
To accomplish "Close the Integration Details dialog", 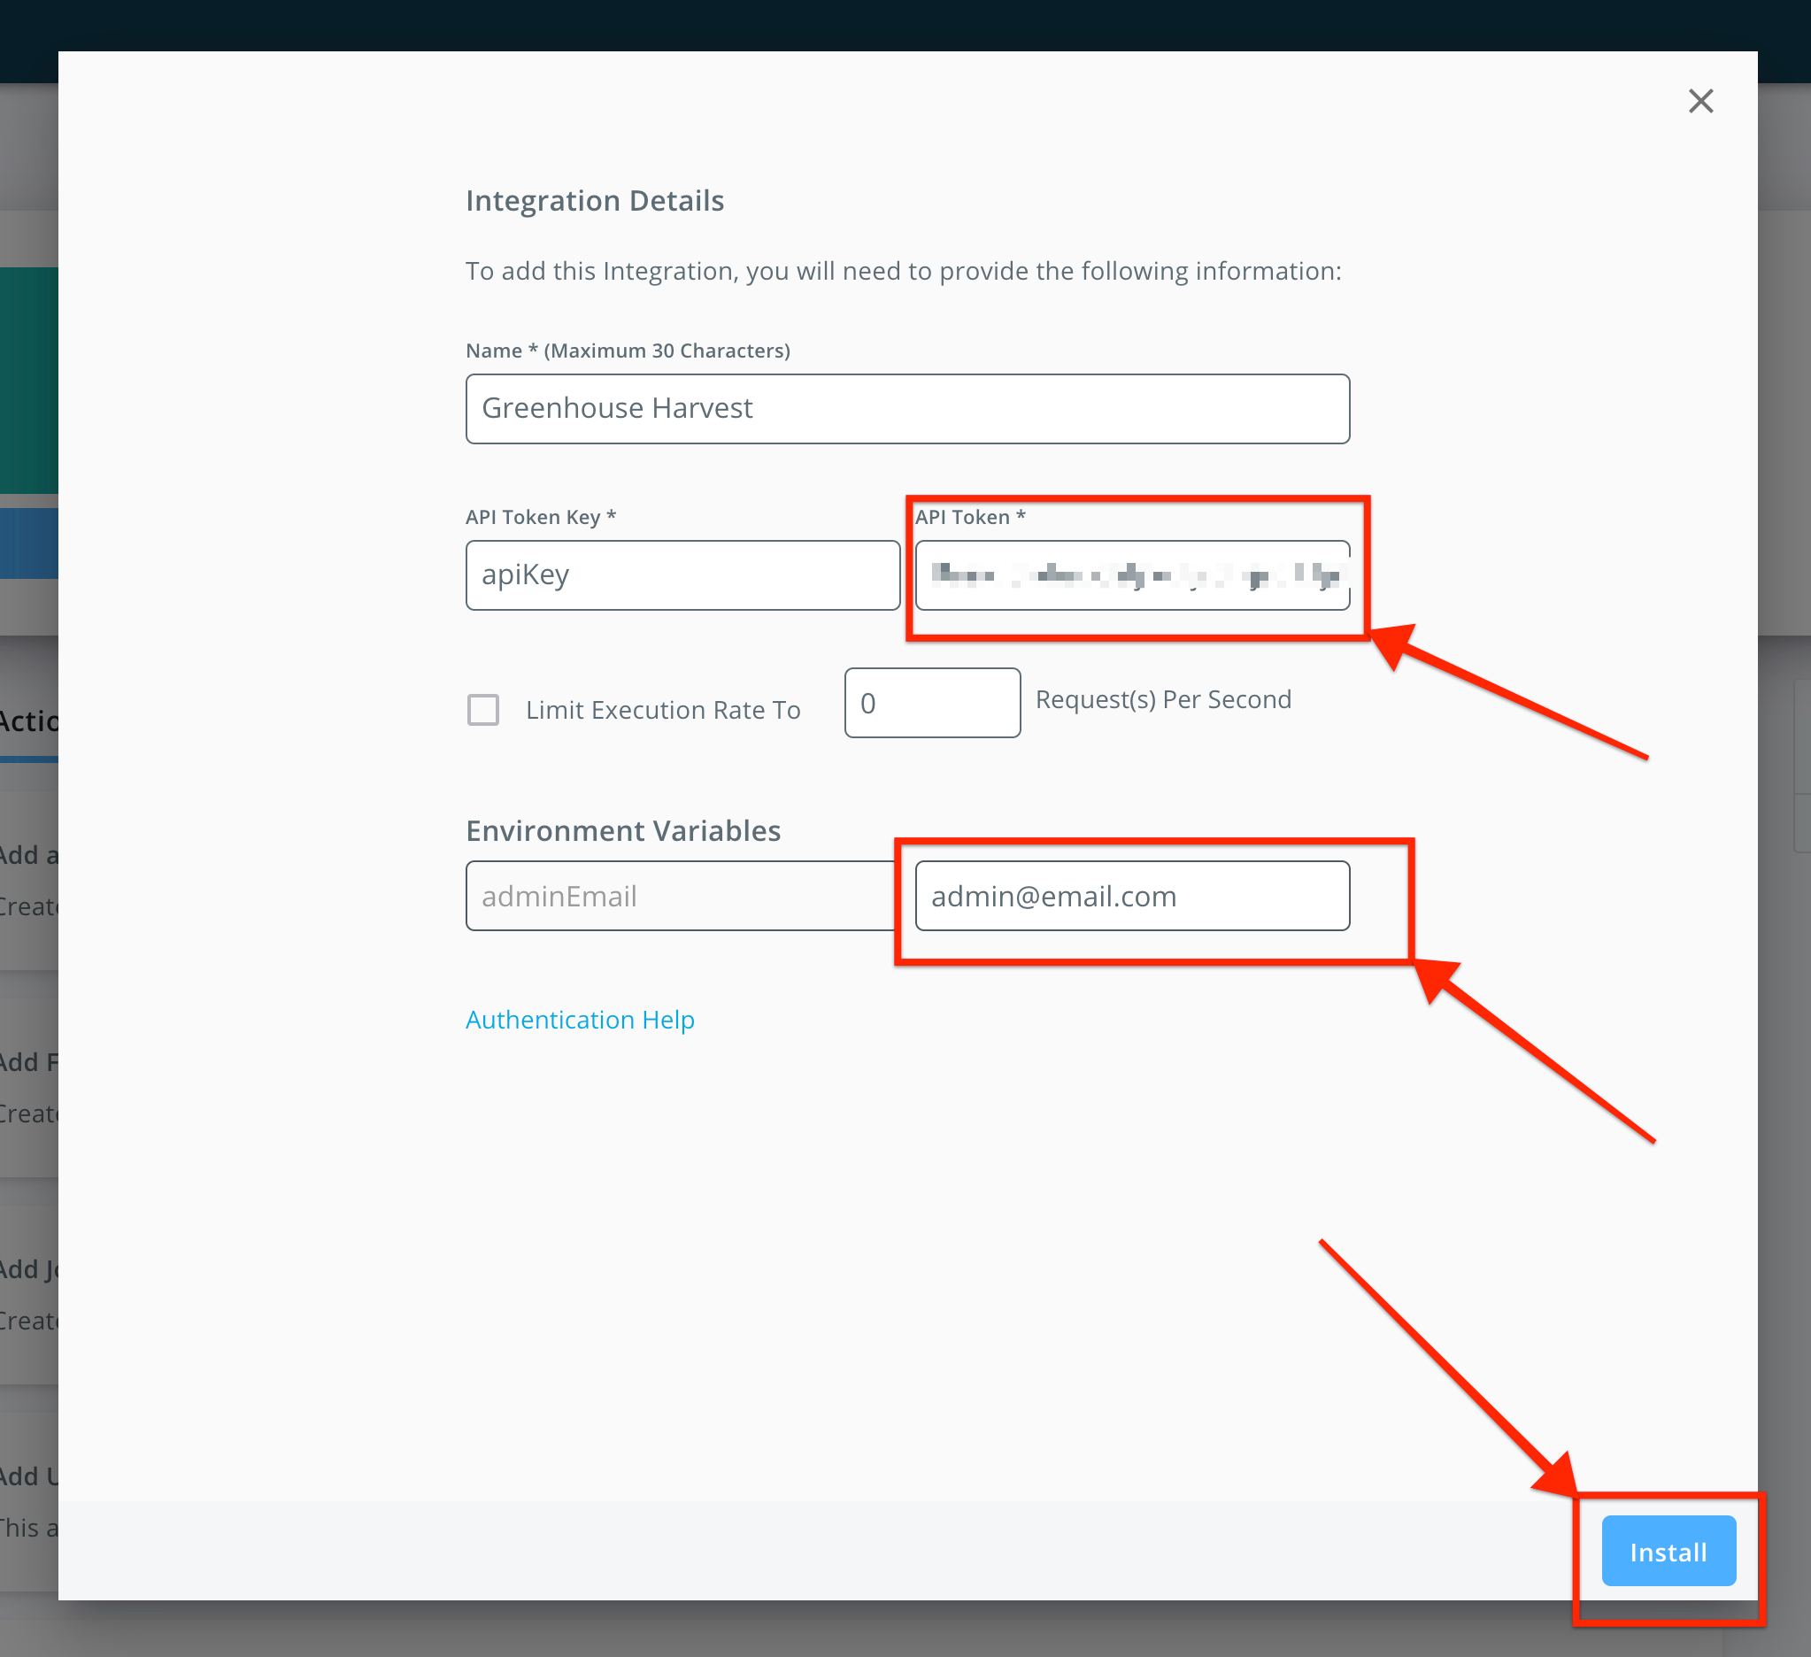I will click(1700, 101).
